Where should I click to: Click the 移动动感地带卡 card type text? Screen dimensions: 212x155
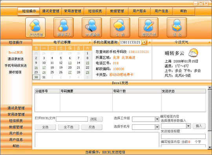[121, 75]
